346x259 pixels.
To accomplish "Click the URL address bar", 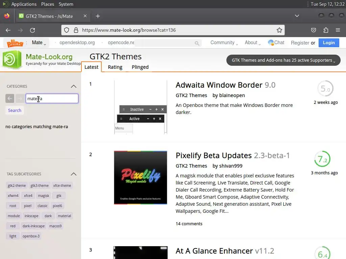I will [173, 30].
